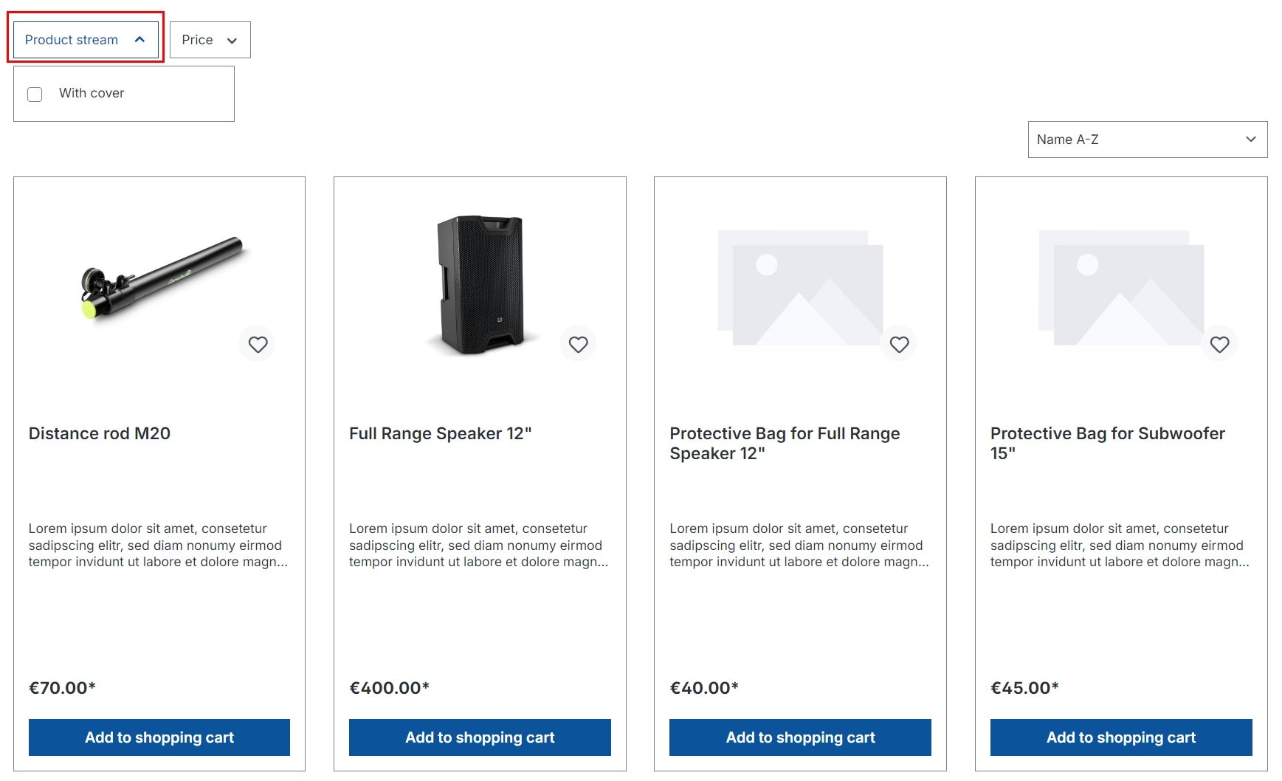This screenshot has width=1282, height=781.
Task: Add Distance rod M20 to wishlist heart
Action: click(x=258, y=344)
